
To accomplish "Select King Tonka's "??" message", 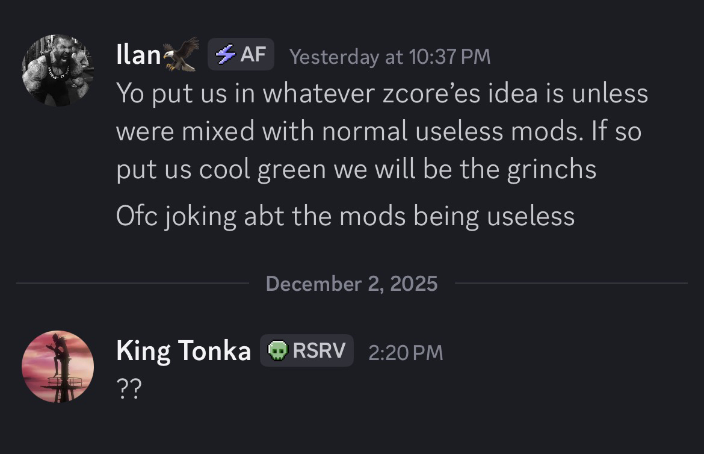I will click(x=128, y=389).
